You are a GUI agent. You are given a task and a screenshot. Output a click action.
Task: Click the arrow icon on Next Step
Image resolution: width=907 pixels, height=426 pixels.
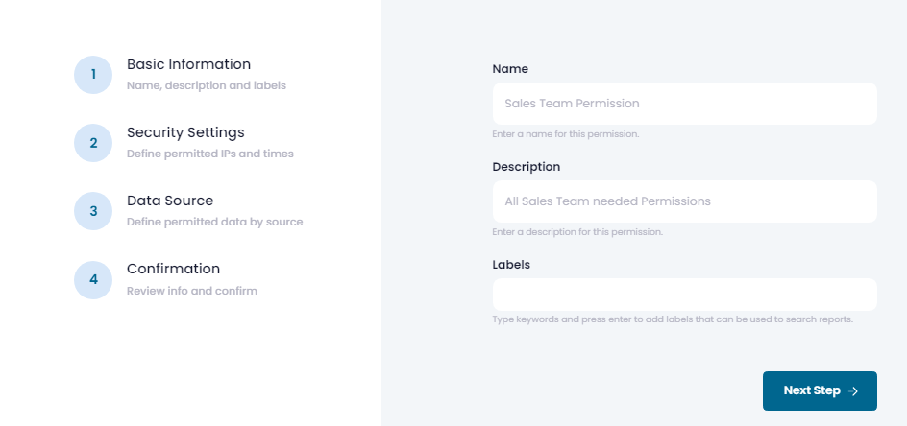coord(855,391)
